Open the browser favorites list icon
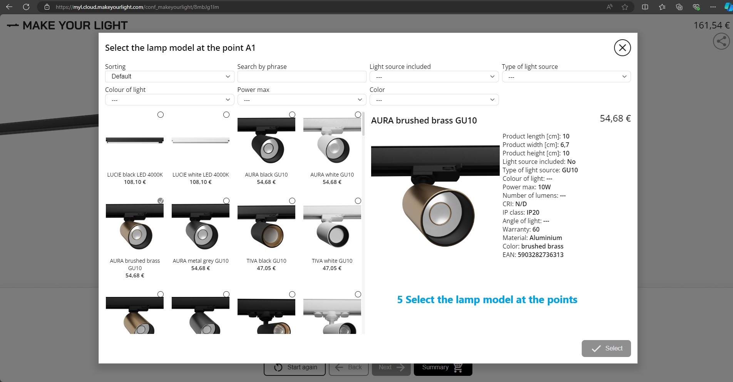This screenshot has height=382, width=733. 662,7
